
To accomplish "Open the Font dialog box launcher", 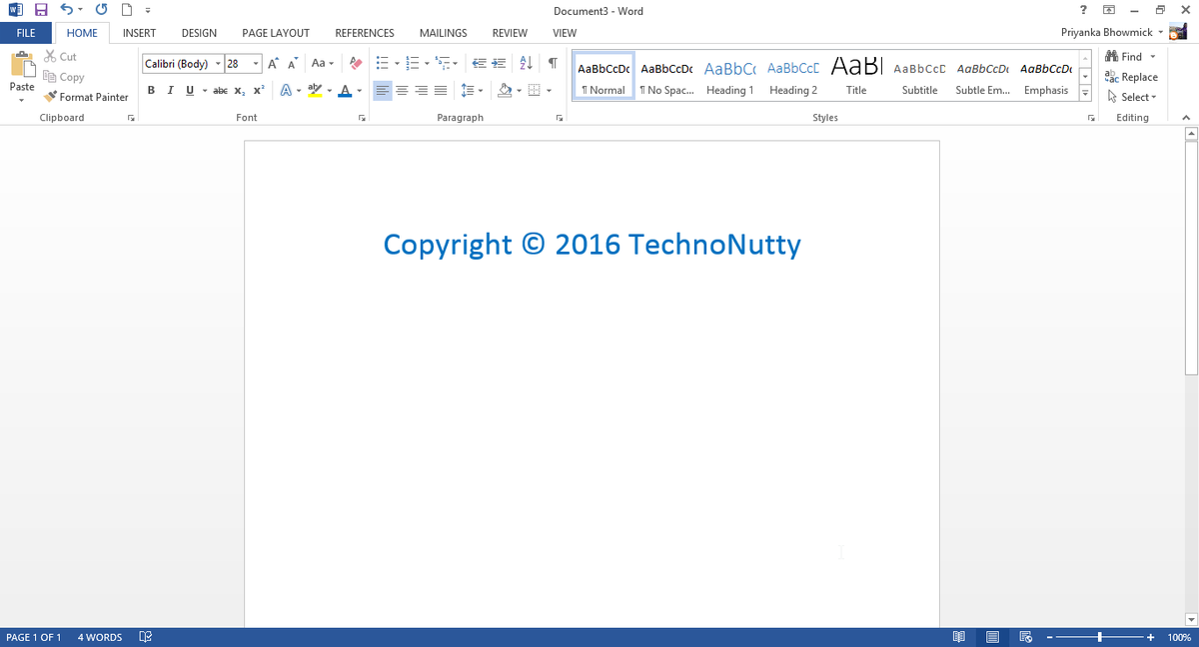I will (x=362, y=118).
